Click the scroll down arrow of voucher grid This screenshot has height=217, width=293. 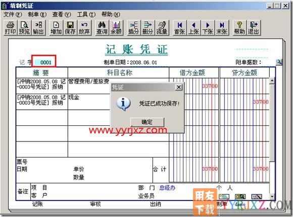[x=272, y=197]
